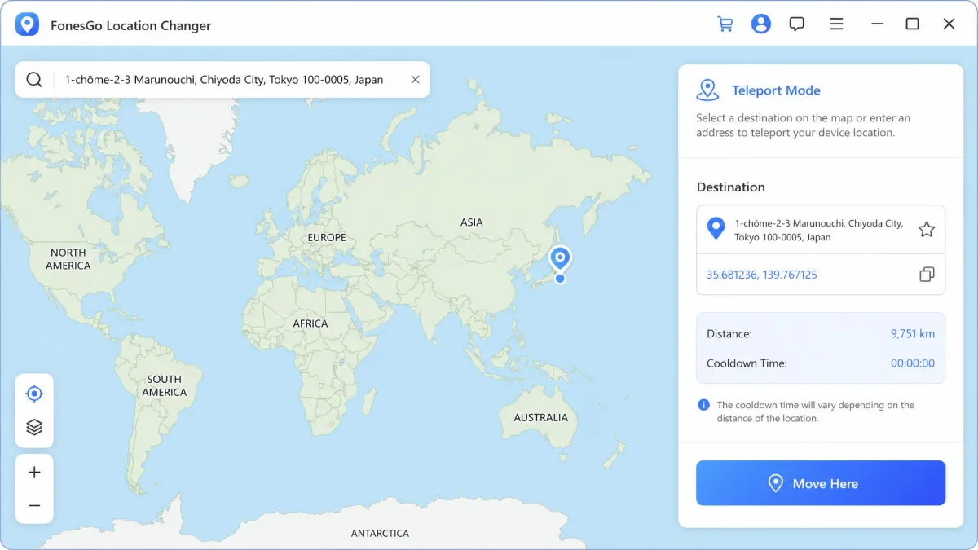
Task: Zoom in on the map
Action: click(x=34, y=472)
